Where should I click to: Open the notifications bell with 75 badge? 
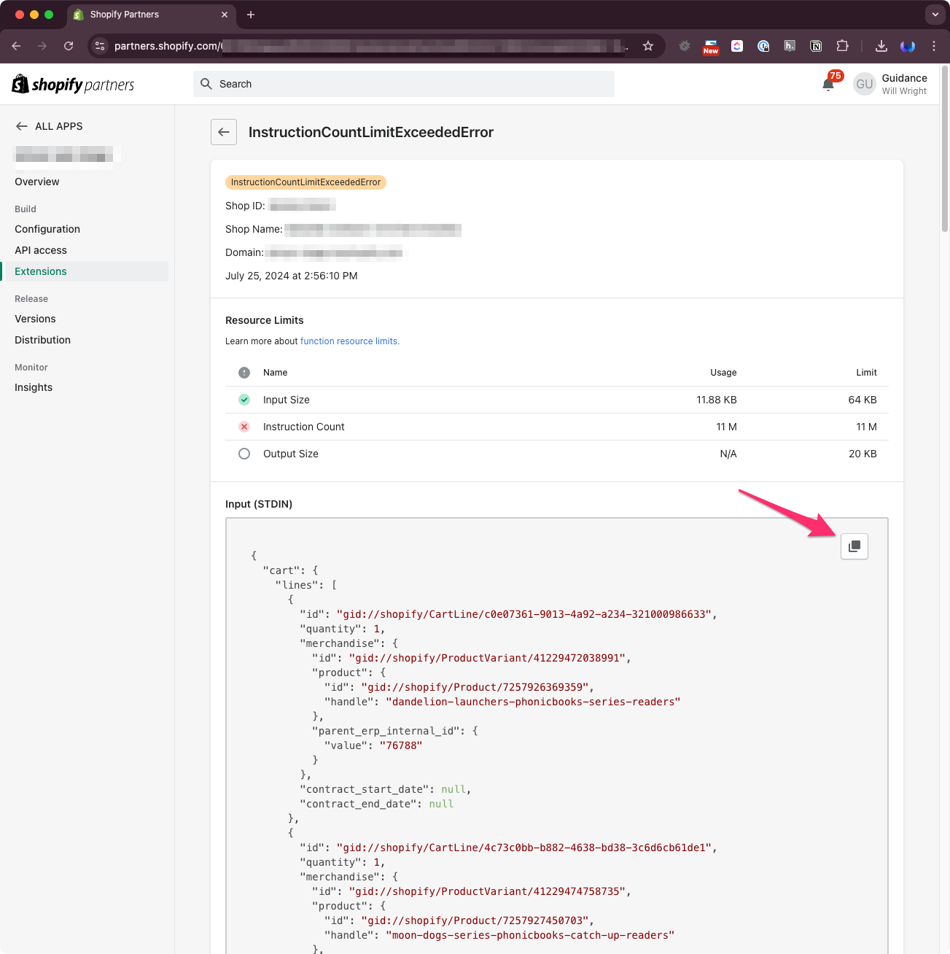[x=828, y=85]
